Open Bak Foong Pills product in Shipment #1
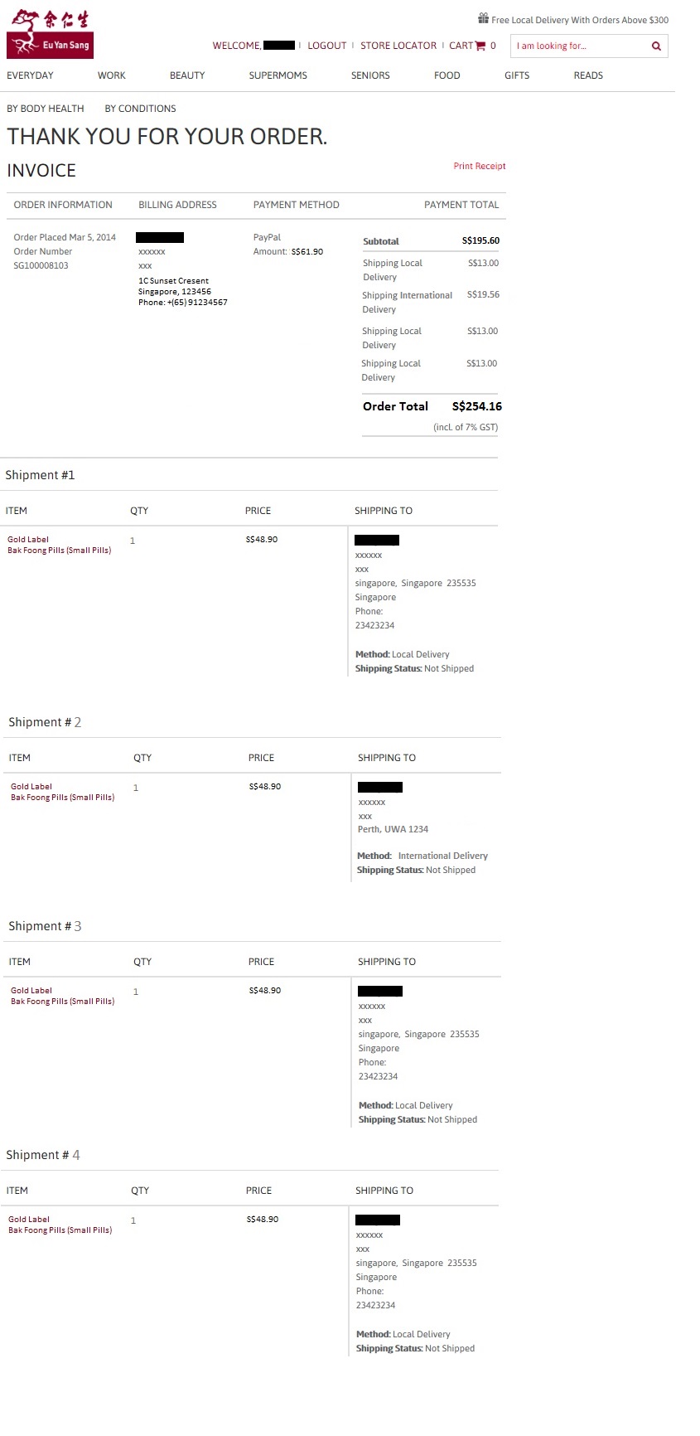The width and height of the screenshot is (700, 1436). 59,551
